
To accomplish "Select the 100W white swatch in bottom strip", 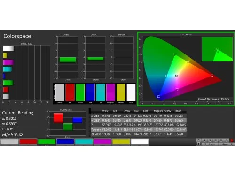I will pos(140,142).
